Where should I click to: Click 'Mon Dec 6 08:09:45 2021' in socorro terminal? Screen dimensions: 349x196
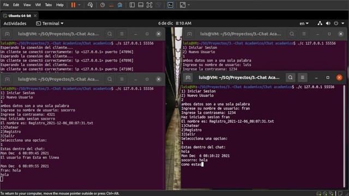(x=25, y=154)
